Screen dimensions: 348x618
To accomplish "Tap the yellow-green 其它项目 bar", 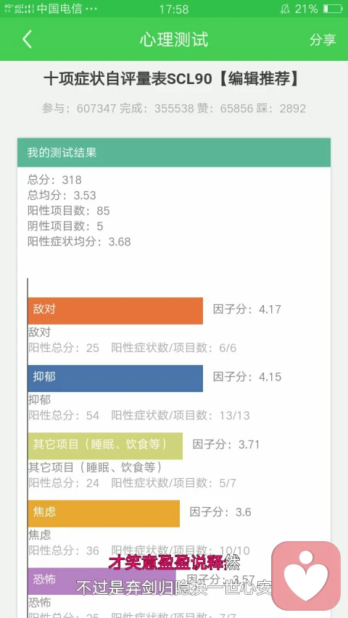I will pos(105,446).
